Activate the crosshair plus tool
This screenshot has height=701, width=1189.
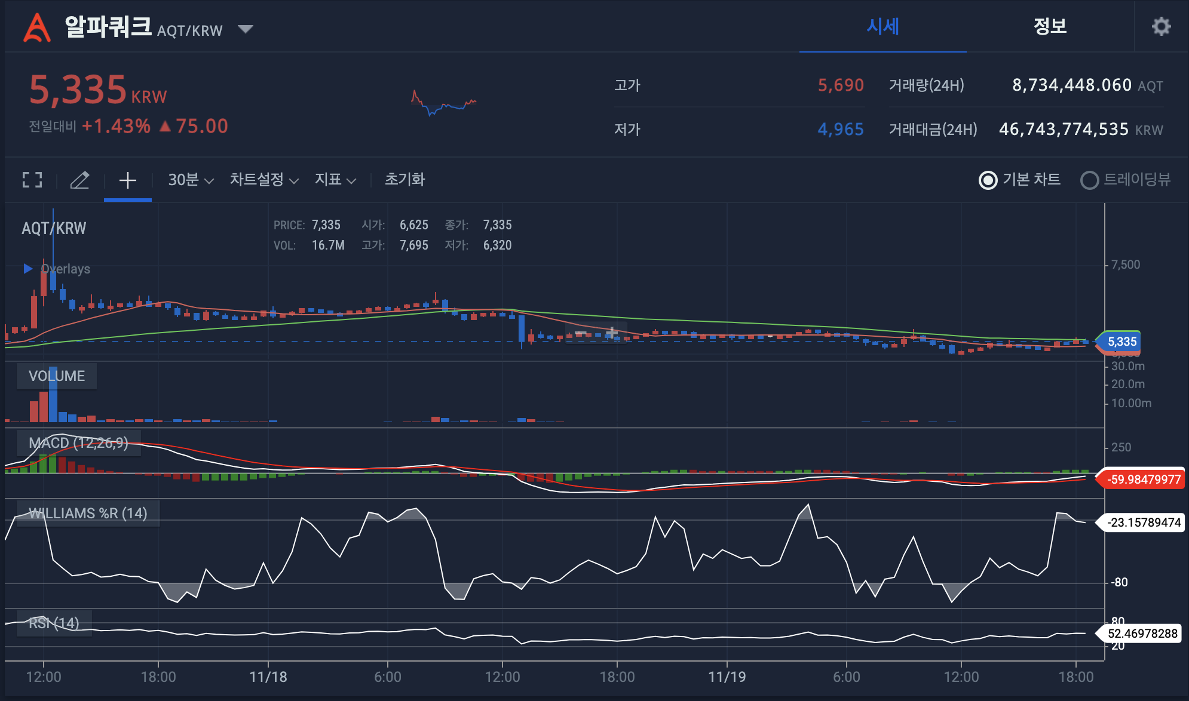pos(127,180)
